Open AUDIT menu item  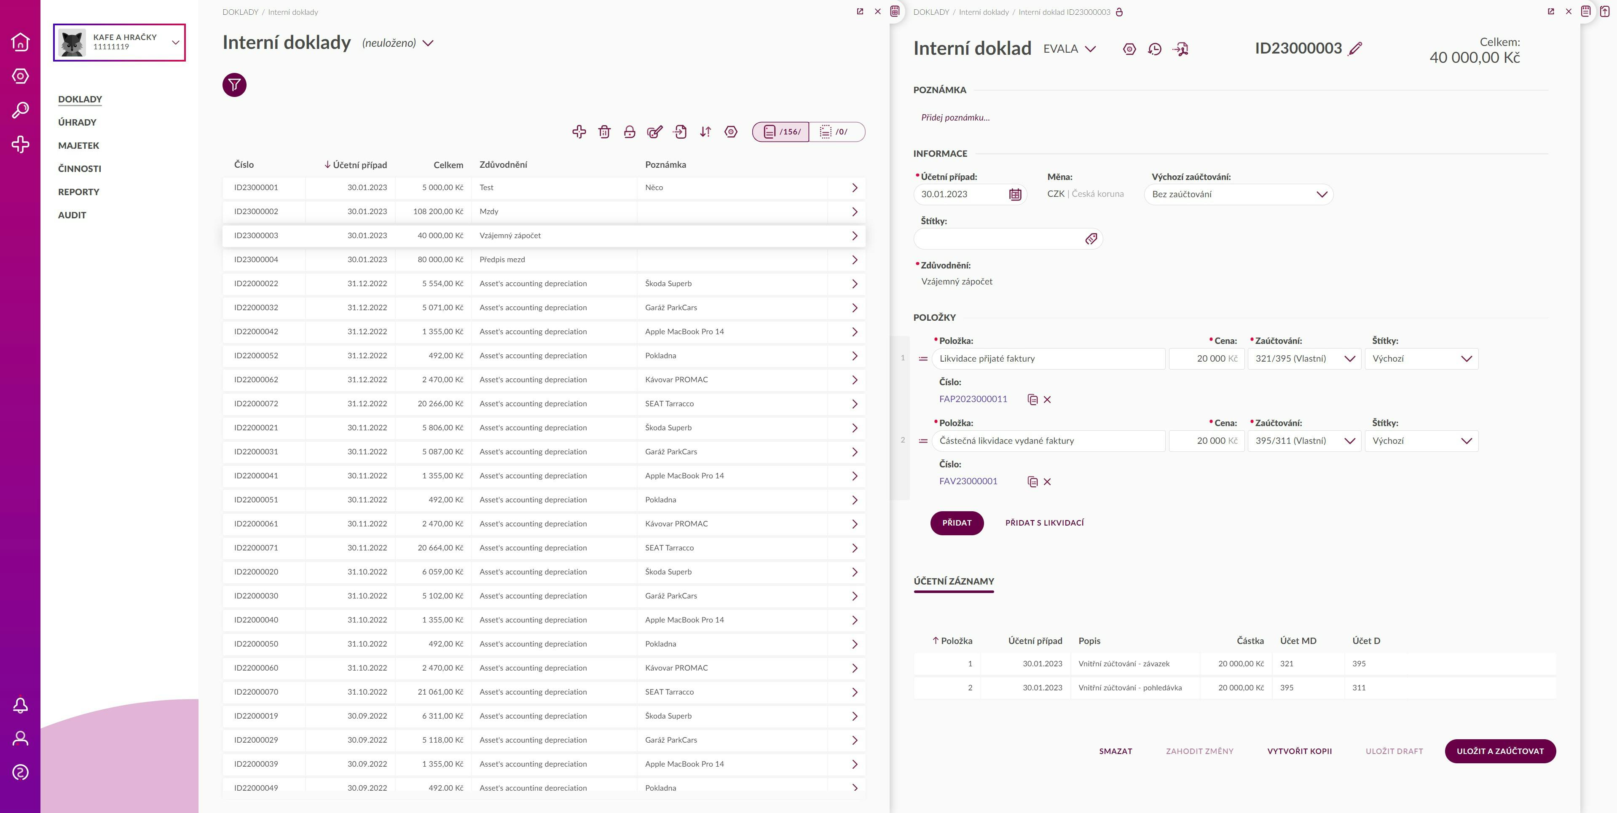point(72,215)
